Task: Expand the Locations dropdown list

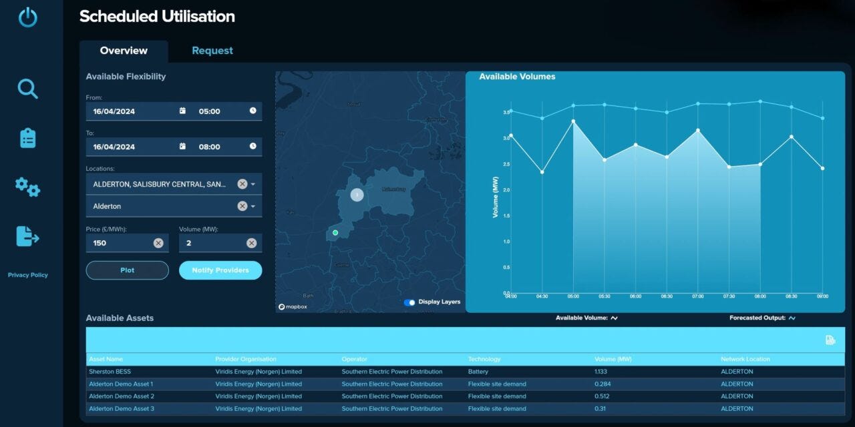Action: pos(253,183)
